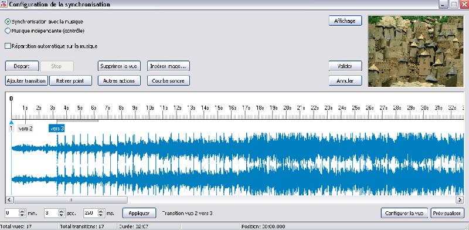Click timeline scrollbar left arrow
469x230 pixels.
tap(9, 199)
